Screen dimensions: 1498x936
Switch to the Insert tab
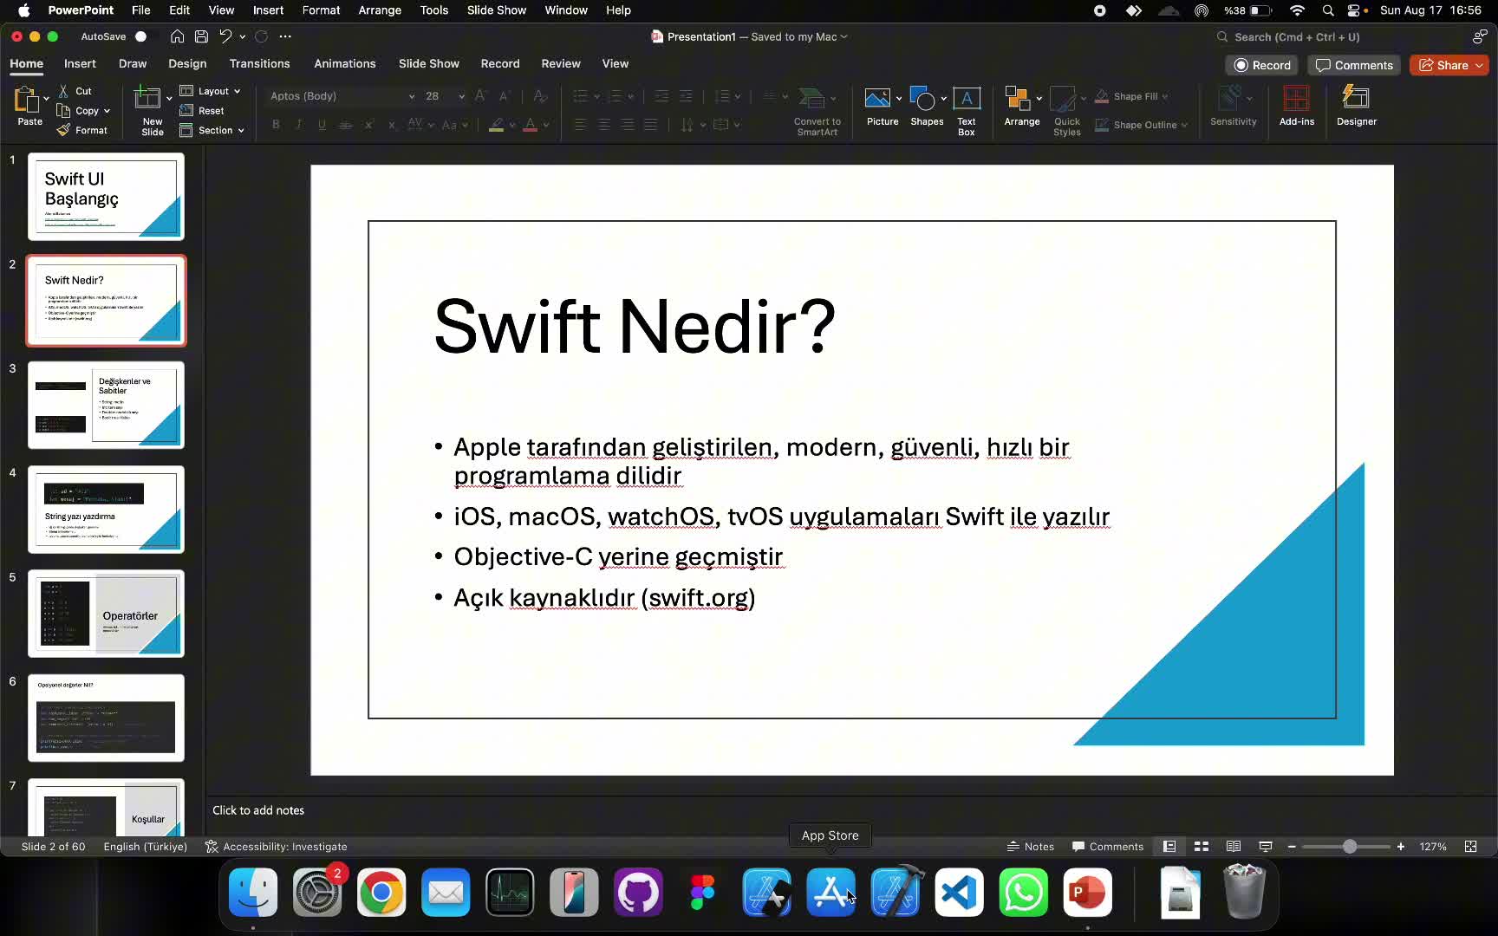80,63
